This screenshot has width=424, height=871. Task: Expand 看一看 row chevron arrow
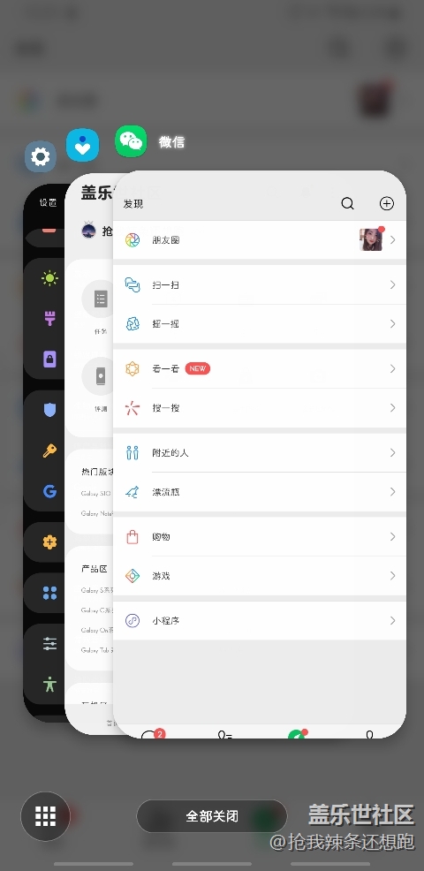click(x=392, y=369)
